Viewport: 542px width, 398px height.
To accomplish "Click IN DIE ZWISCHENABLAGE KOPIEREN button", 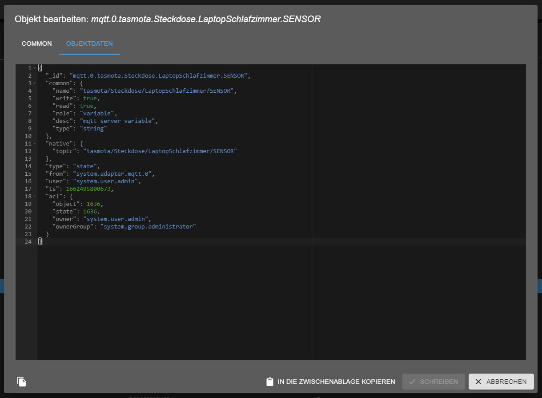I will pos(330,382).
